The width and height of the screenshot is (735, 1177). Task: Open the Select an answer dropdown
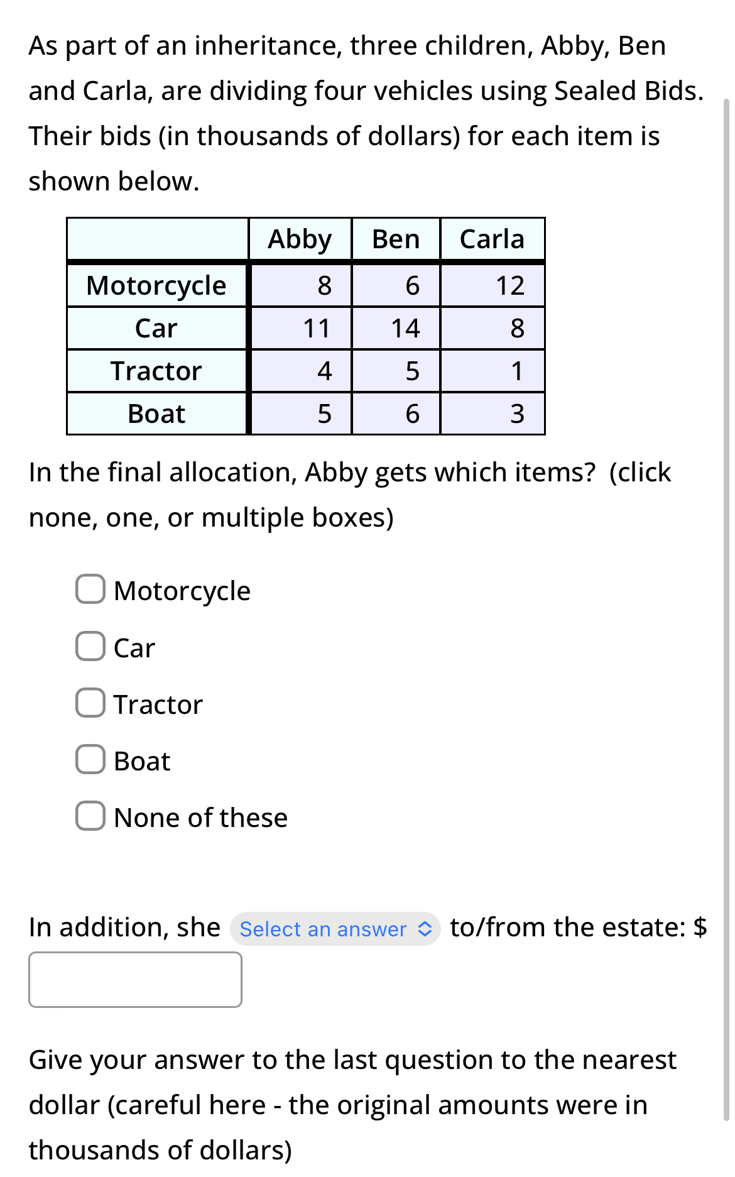334,929
